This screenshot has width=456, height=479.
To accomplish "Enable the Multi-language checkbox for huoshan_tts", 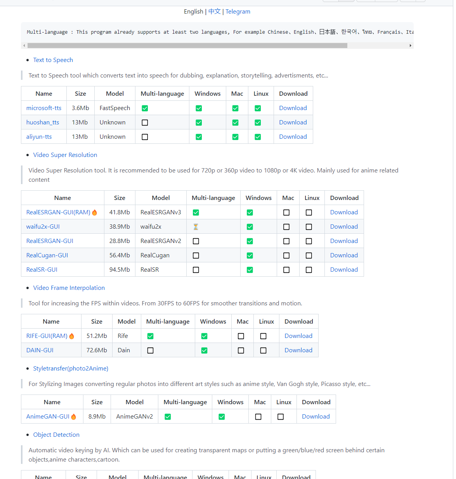I will click(145, 122).
